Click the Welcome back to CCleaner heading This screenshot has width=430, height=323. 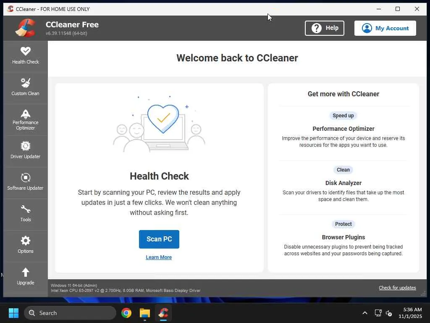click(237, 58)
